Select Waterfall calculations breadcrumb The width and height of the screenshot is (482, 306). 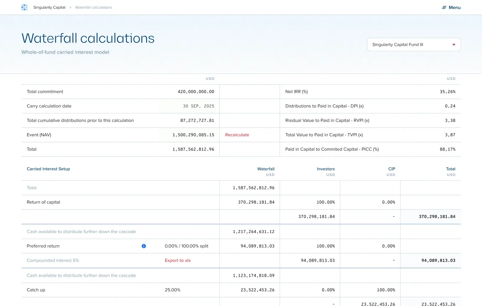pos(93,7)
